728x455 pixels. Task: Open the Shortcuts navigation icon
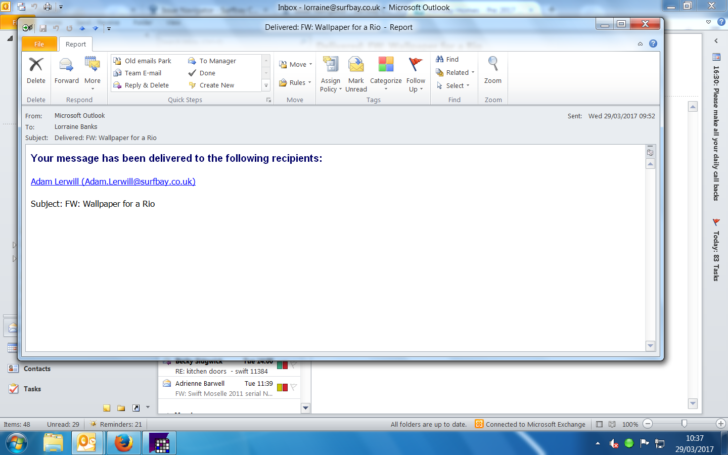tap(136, 408)
